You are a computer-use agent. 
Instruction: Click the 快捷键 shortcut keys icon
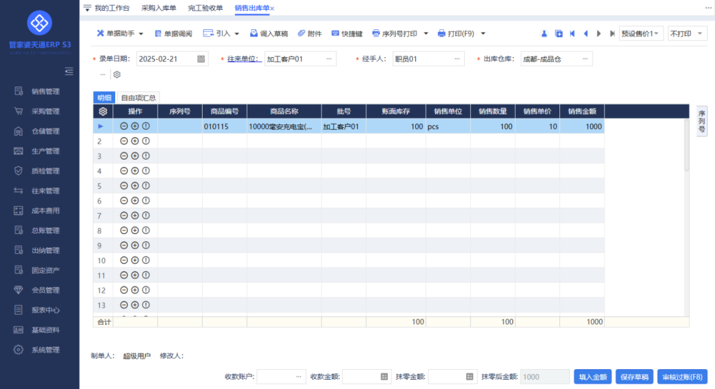click(346, 33)
